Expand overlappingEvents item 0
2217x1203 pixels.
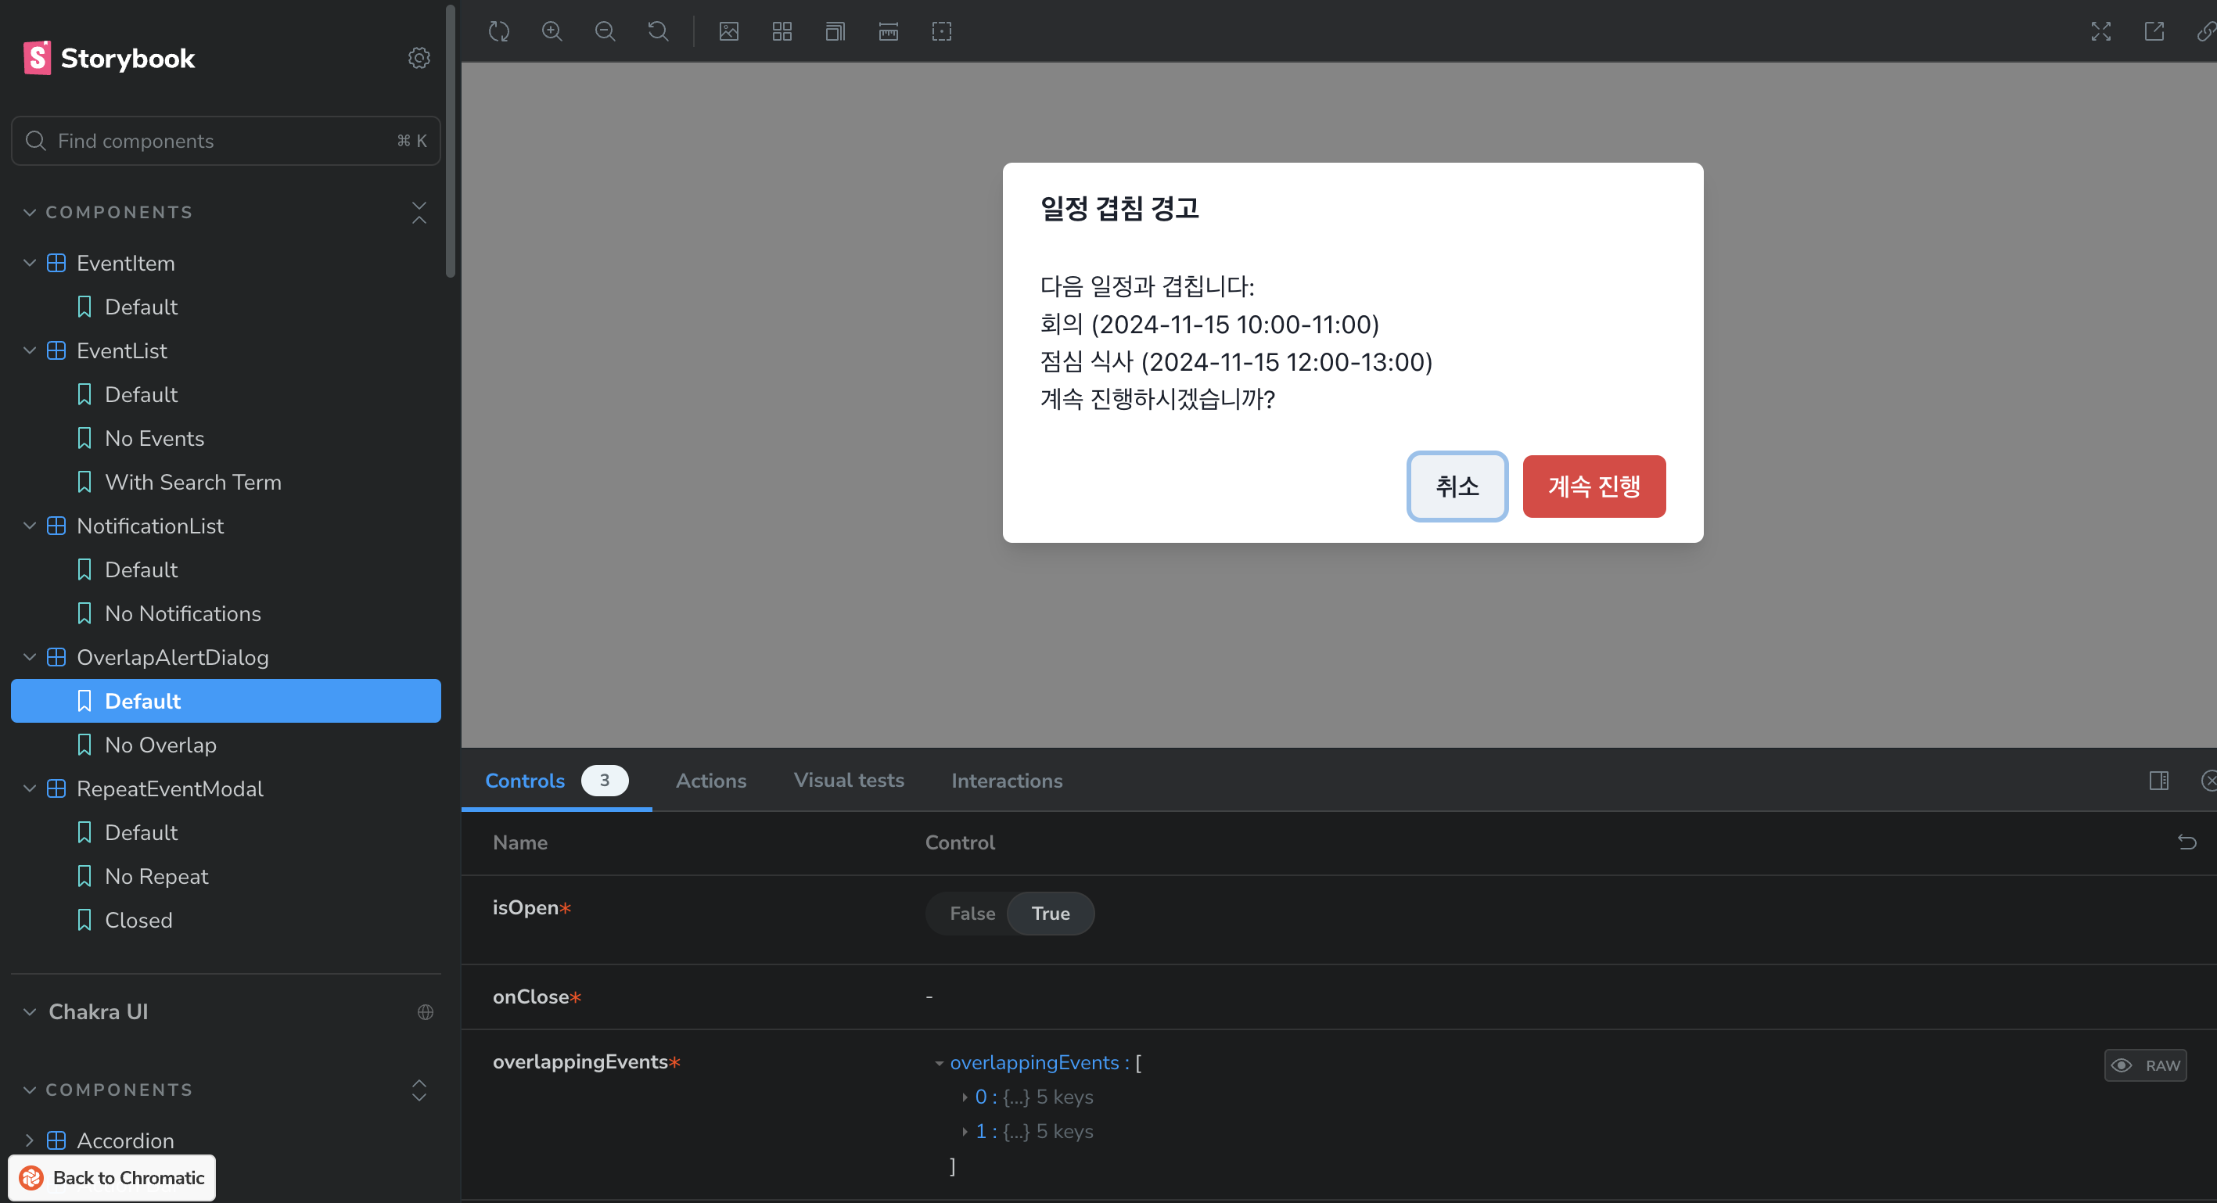tap(965, 1098)
